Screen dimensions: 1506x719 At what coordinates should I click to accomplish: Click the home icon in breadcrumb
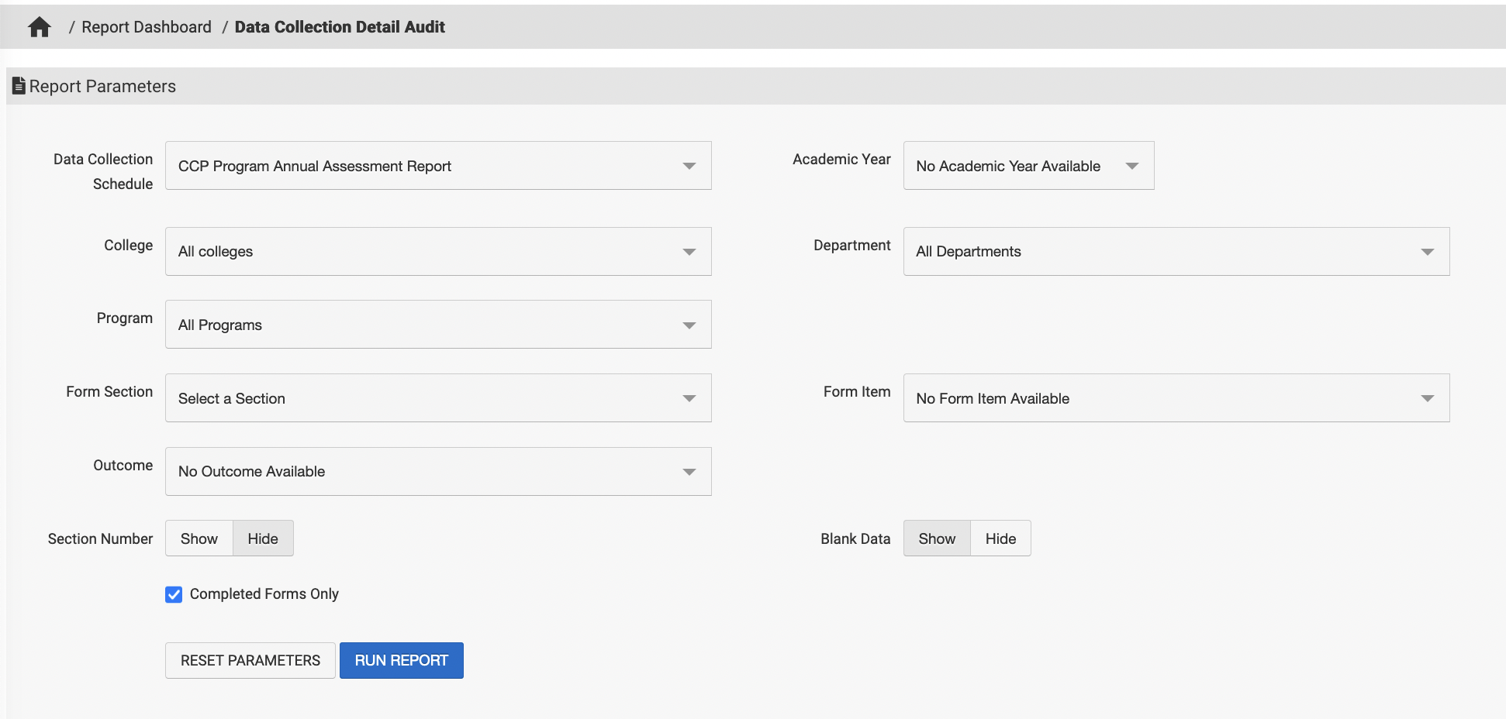(39, 27)
